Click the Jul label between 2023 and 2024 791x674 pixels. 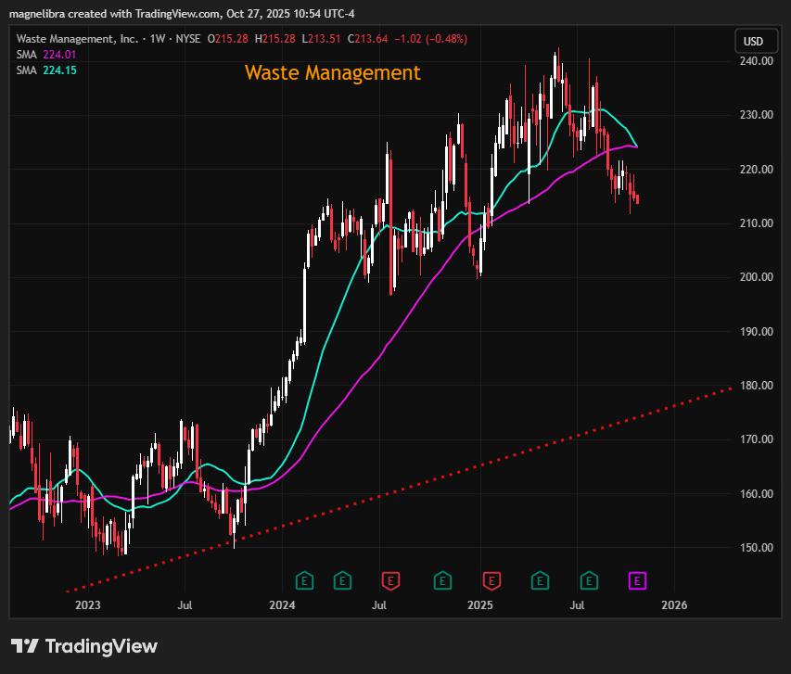(x=185, y=604)
